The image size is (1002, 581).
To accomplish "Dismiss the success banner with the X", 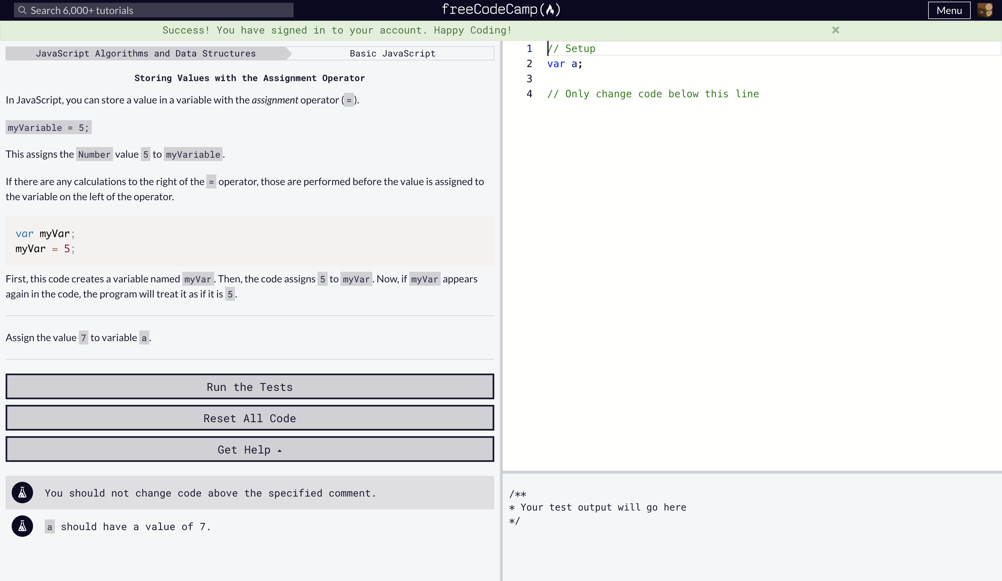I will (835, 30).
